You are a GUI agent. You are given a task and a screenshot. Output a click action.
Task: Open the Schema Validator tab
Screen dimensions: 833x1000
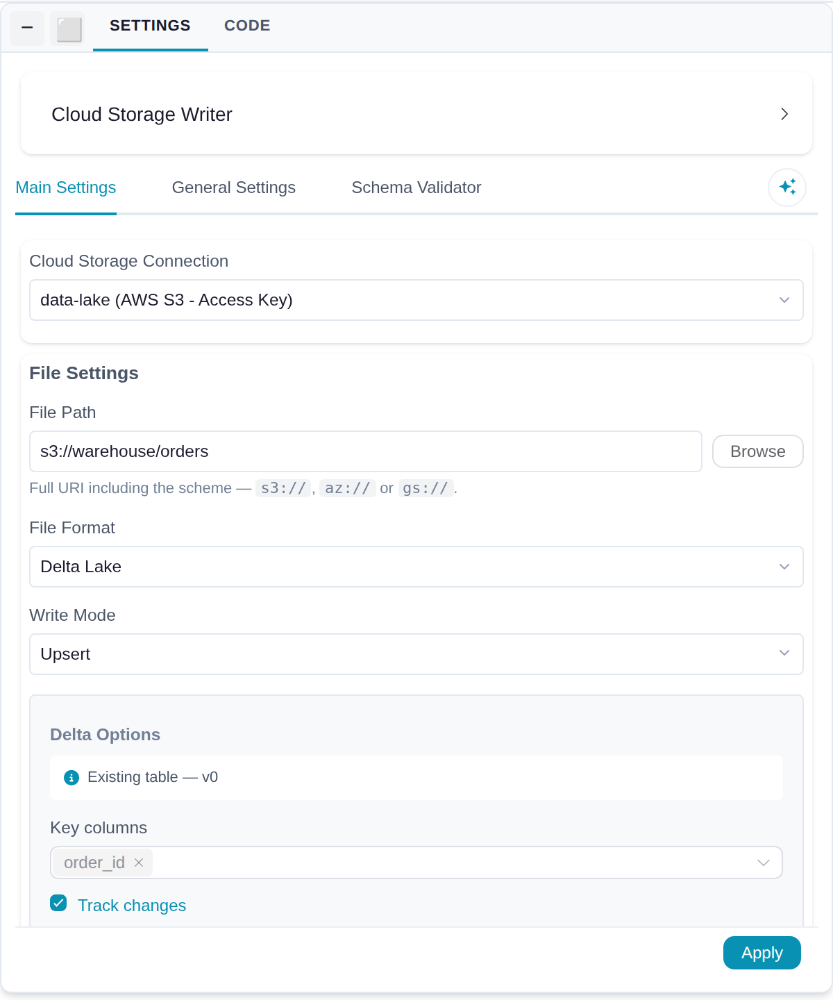pos(416,187)
